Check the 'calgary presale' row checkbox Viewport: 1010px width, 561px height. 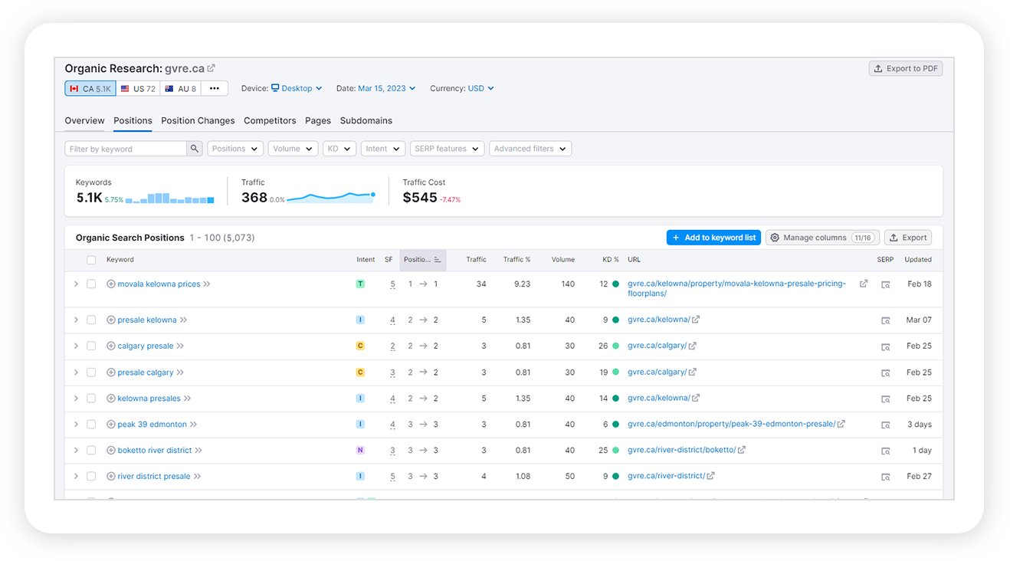(x=91, y=346)
